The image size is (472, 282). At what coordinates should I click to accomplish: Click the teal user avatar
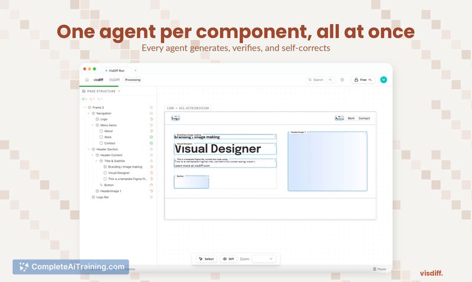point(383,80)
